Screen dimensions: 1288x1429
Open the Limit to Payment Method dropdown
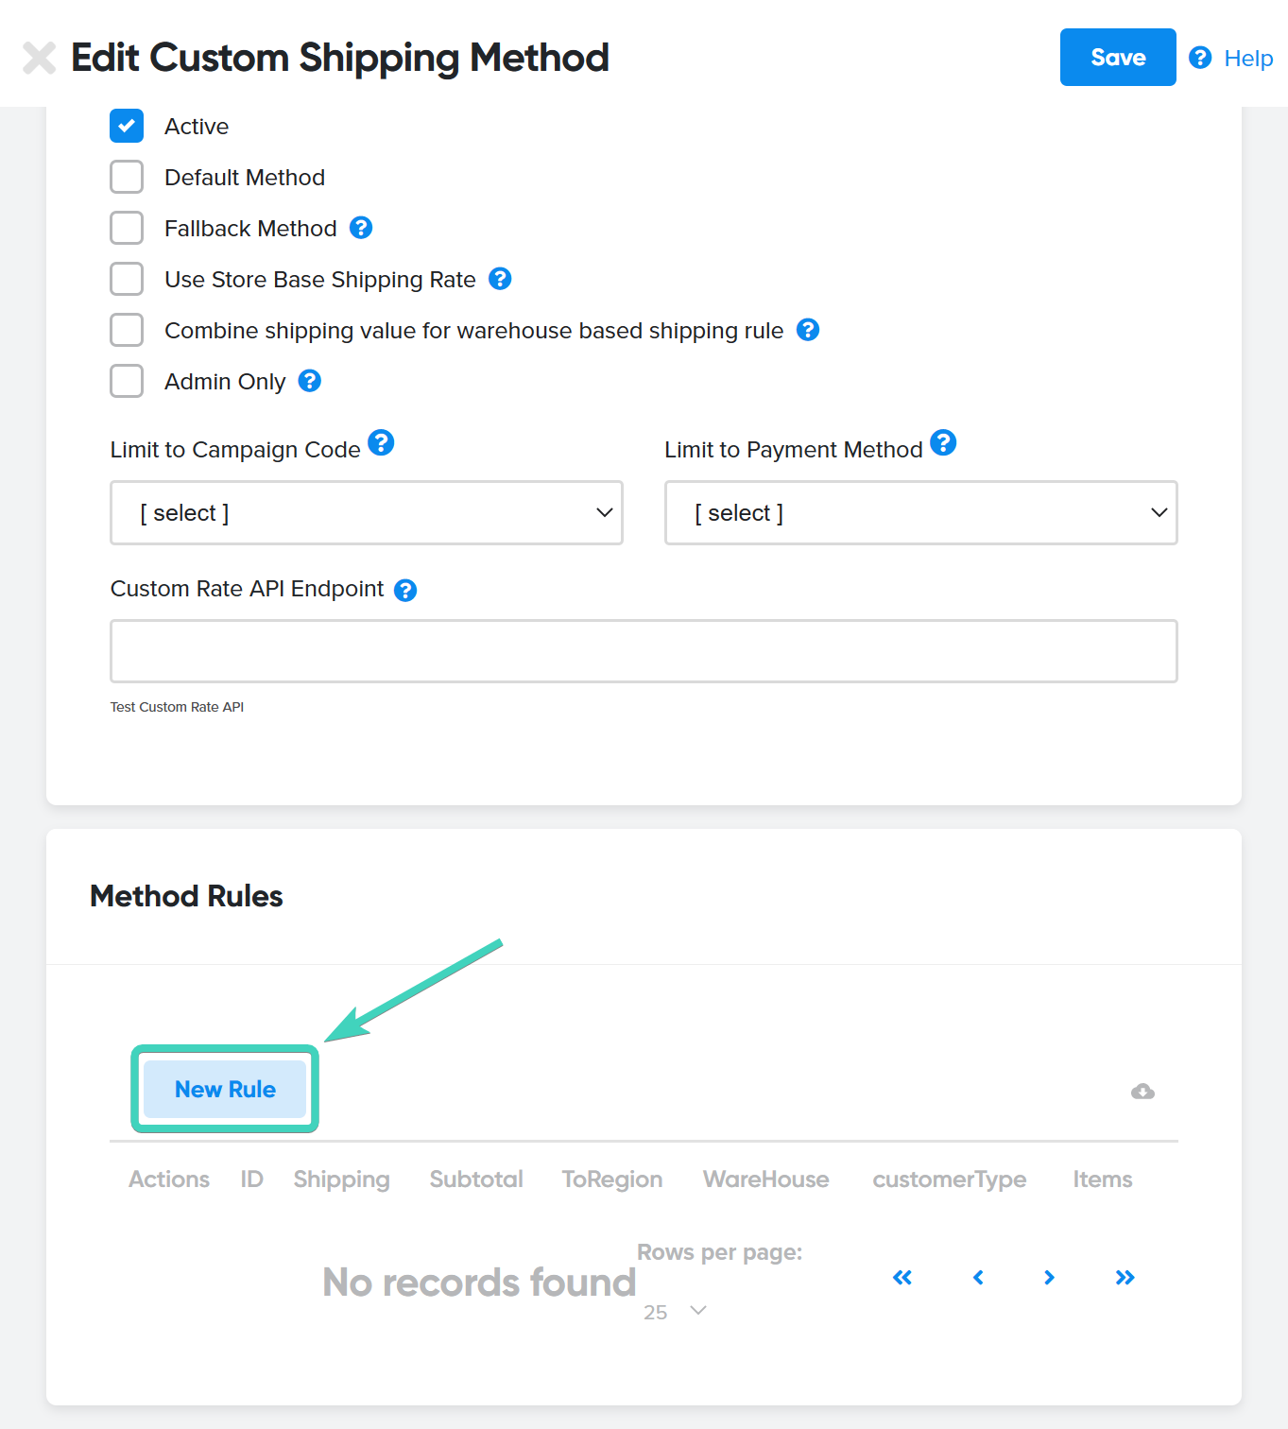[x=920, y=512]
